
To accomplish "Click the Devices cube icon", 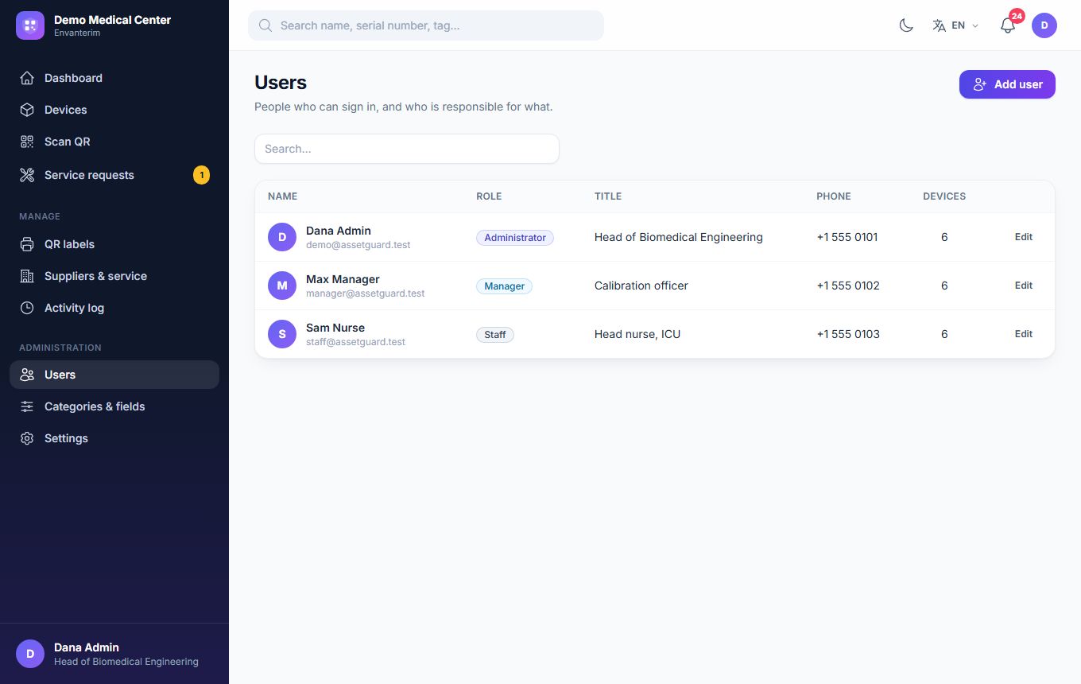I will coord(27,110).
